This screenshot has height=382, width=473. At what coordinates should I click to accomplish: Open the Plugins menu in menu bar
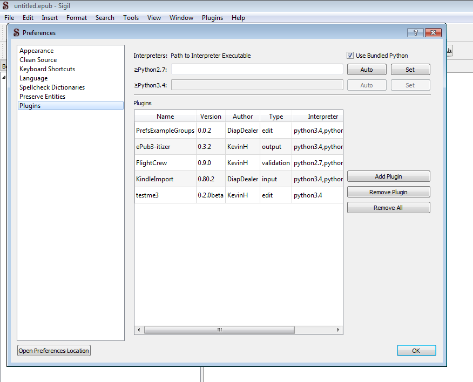coord(212,18)
